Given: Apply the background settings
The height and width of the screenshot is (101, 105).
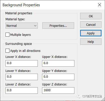Looking at the screenshot, I should point(91,33).
